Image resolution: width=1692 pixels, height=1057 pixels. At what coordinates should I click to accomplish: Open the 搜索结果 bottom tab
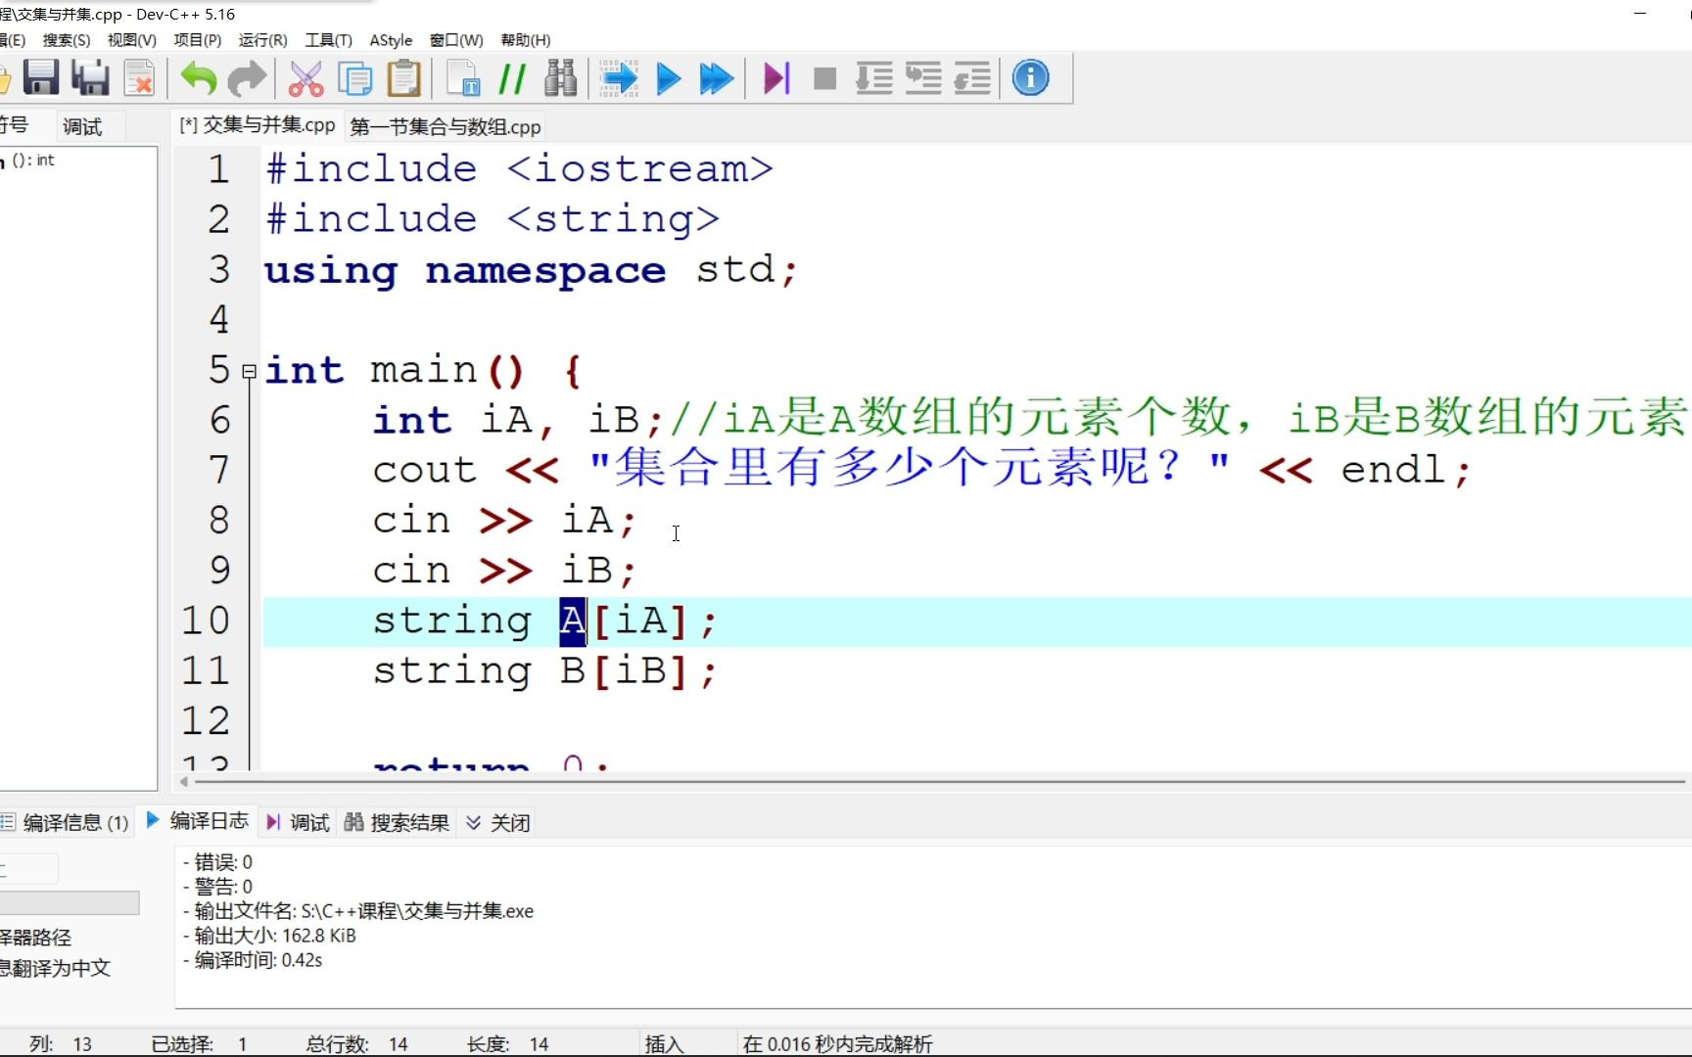[397, 822]
